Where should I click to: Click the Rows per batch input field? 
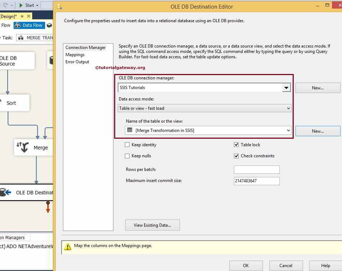[256, 169]
